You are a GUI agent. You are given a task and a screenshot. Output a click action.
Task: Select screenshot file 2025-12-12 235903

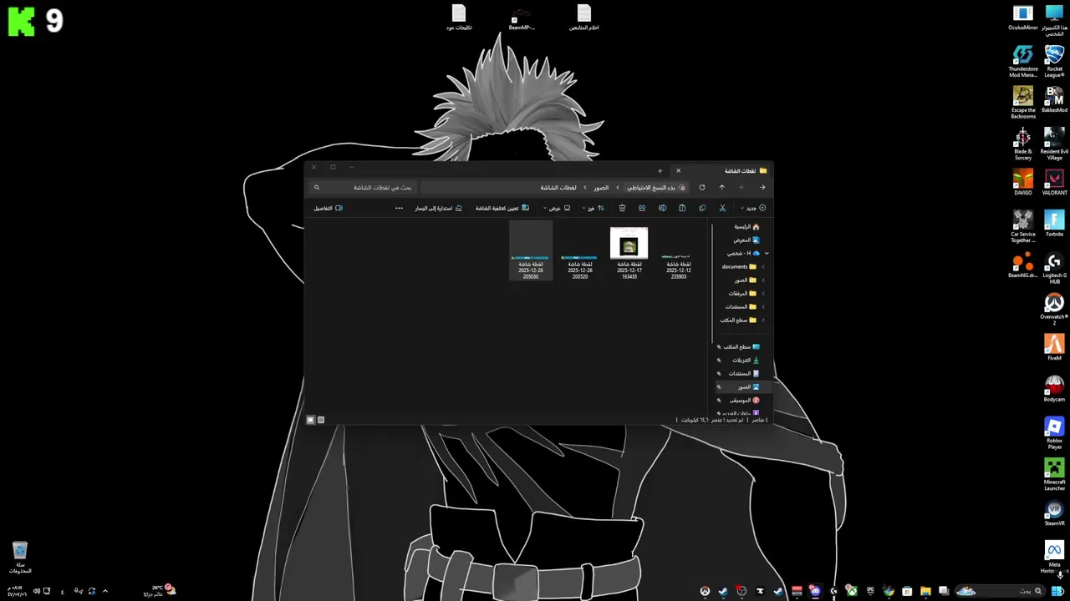coord(678,266)
